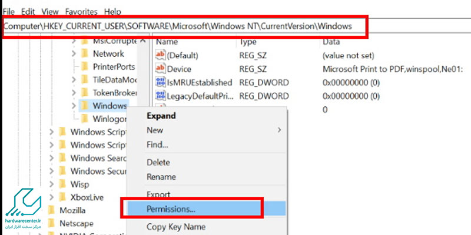This screenshot has height=235, width=471.
Task: Click the TokenBroker folder icon
Action: (85, 92)
